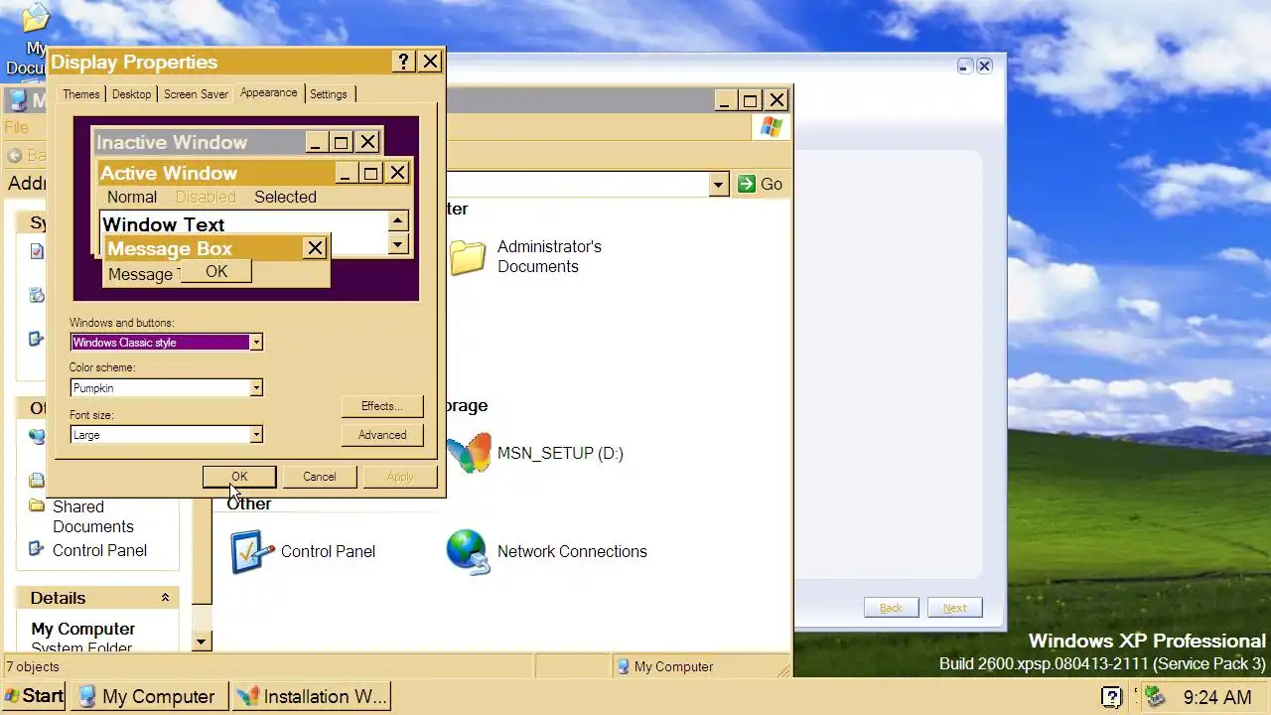Open the File menu in My Computer

17,127
